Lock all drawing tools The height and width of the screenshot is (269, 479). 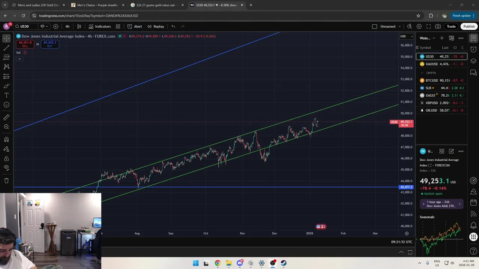[6, 158]
